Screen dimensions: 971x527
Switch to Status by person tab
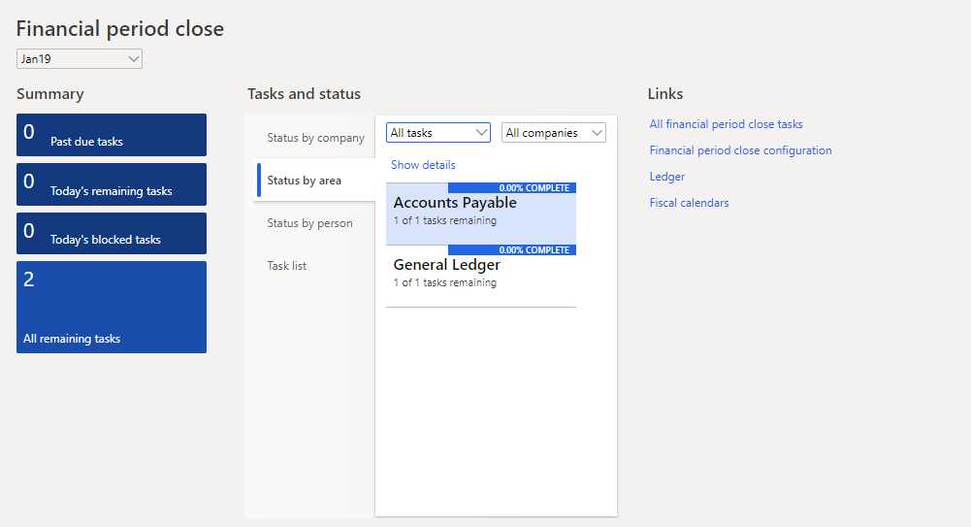tap(310, 223)
